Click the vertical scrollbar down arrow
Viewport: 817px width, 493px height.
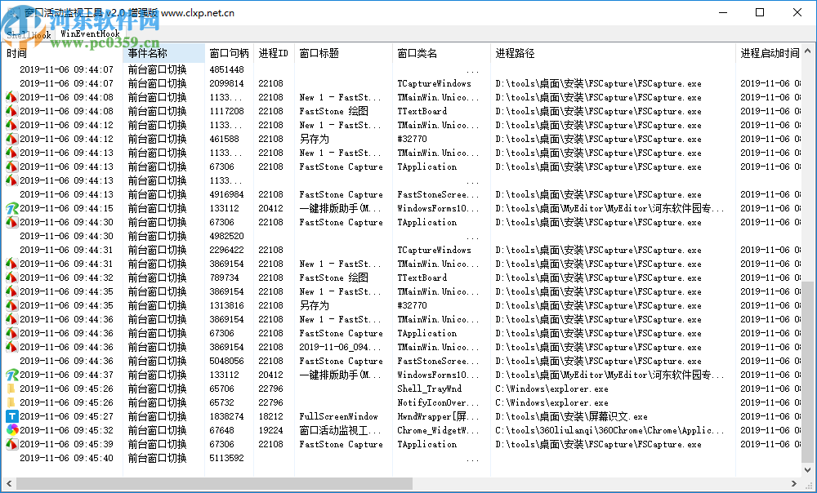(x=808, y=469)
